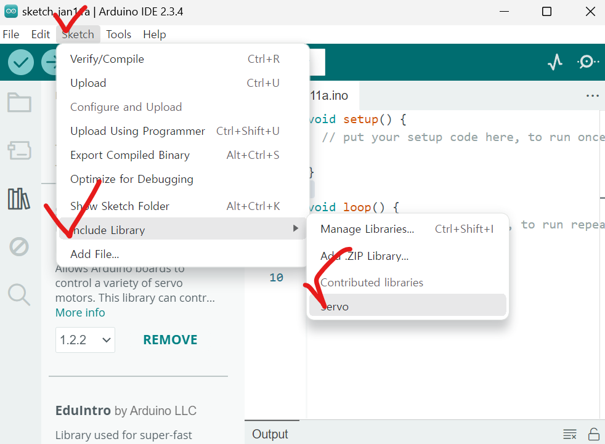605x444 pixels.
Task: Expand the Include Library submenu arrow
Action: click(296, 228)
